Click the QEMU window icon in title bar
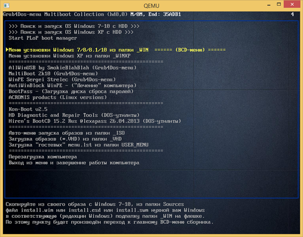This screenshot has height=237, width=303. 7,6
